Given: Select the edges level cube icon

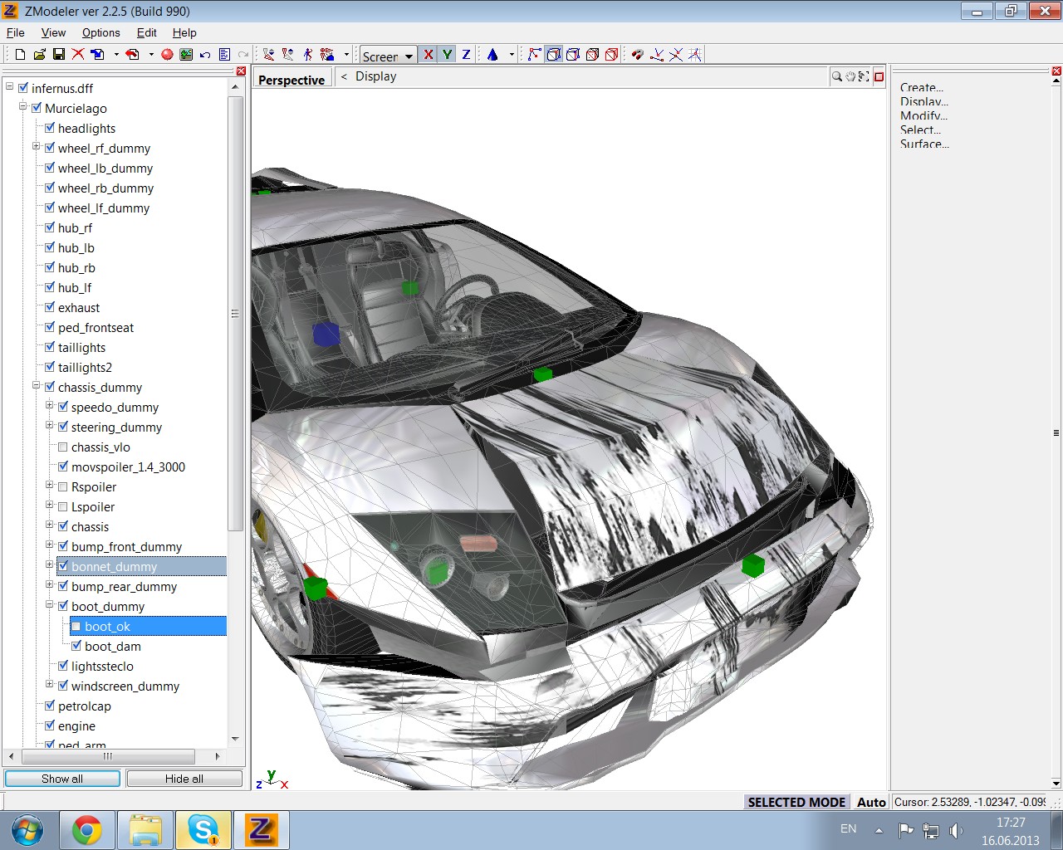Looking at the screenshot, I should (x=553, y=55).
